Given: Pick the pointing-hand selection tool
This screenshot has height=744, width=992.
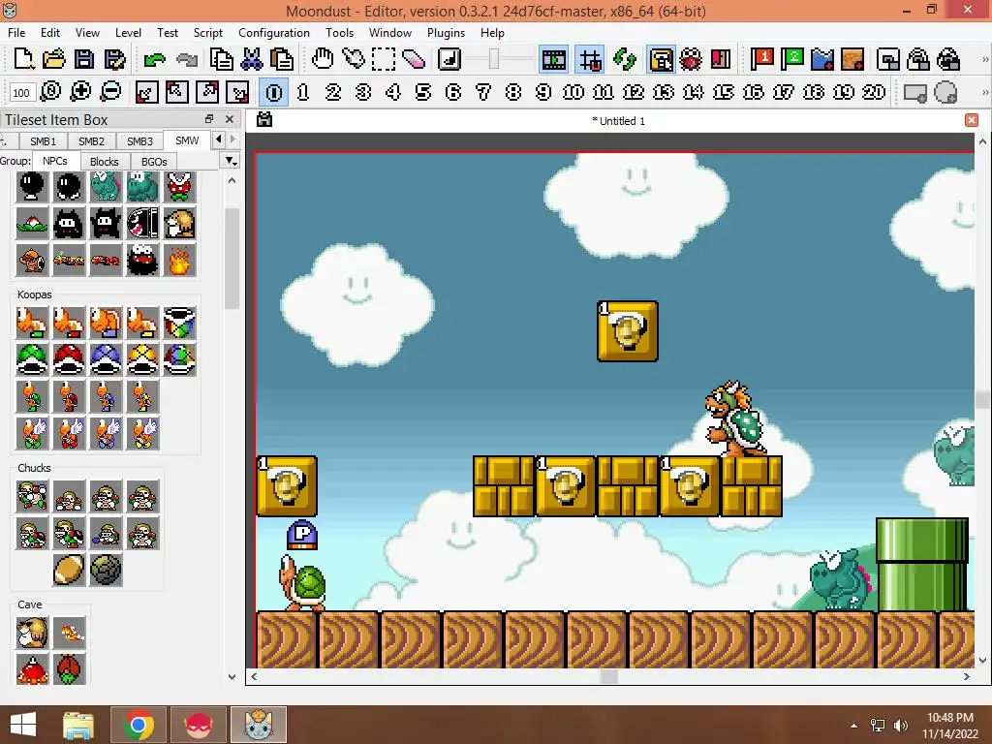Looking at the screenshot, I should [x=353, y=59].
